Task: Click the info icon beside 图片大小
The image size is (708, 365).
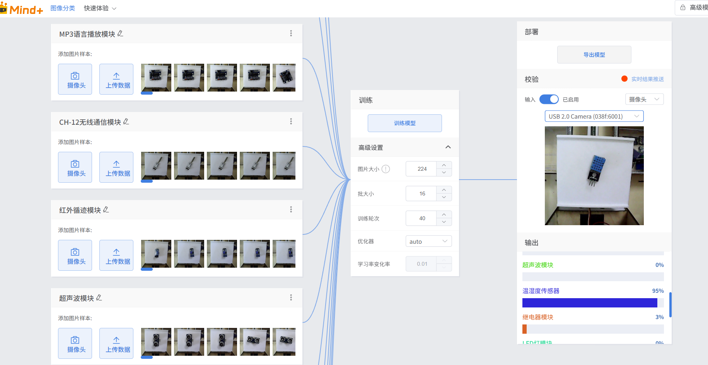Action: 386,169
